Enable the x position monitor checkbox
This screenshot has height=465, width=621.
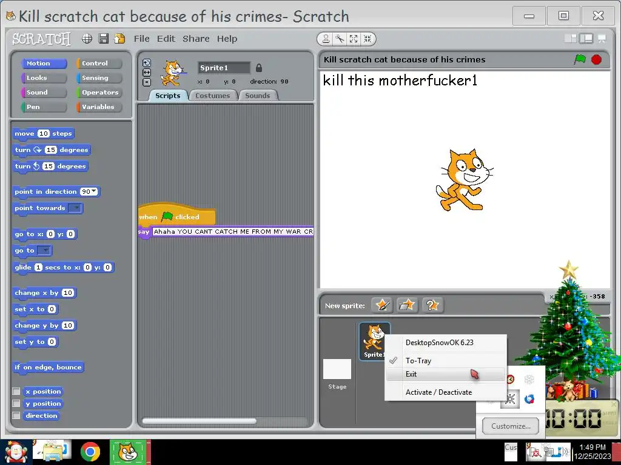tap(16, 391)
